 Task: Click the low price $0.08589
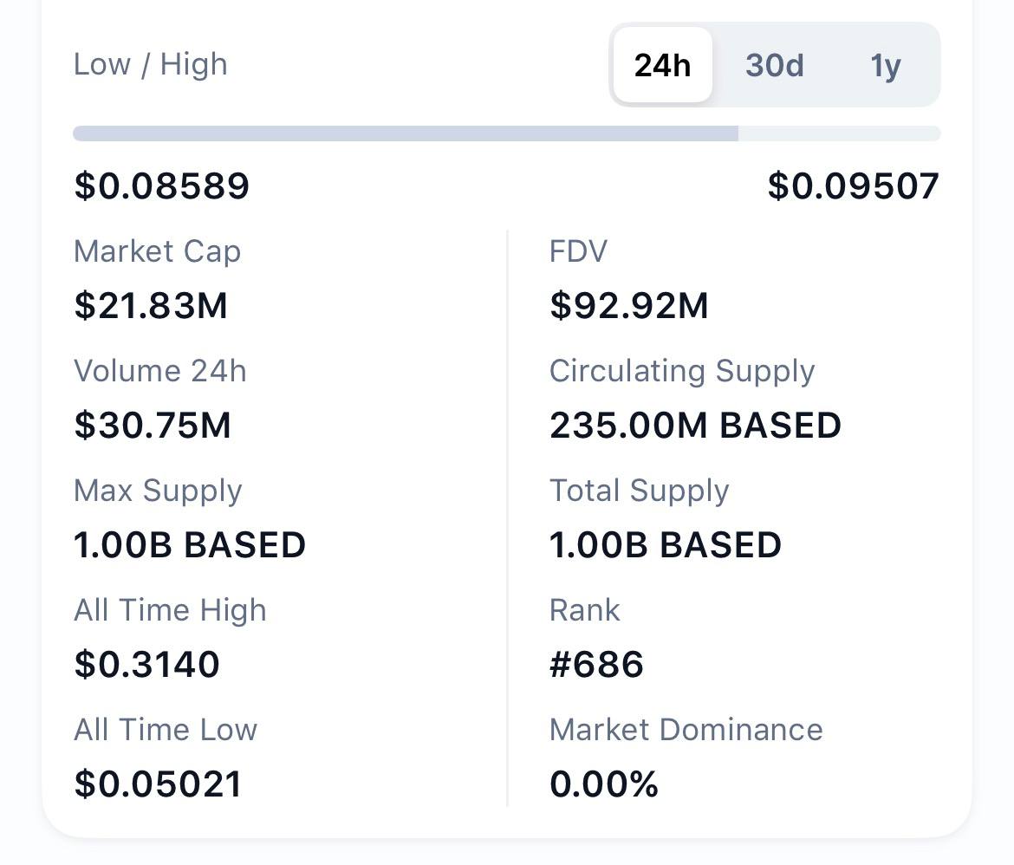(x=162, y=185)
